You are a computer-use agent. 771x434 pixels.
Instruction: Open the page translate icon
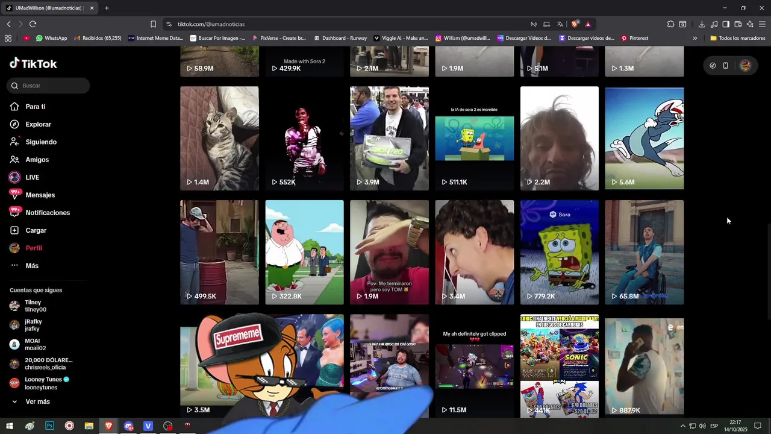click(560, 24)
